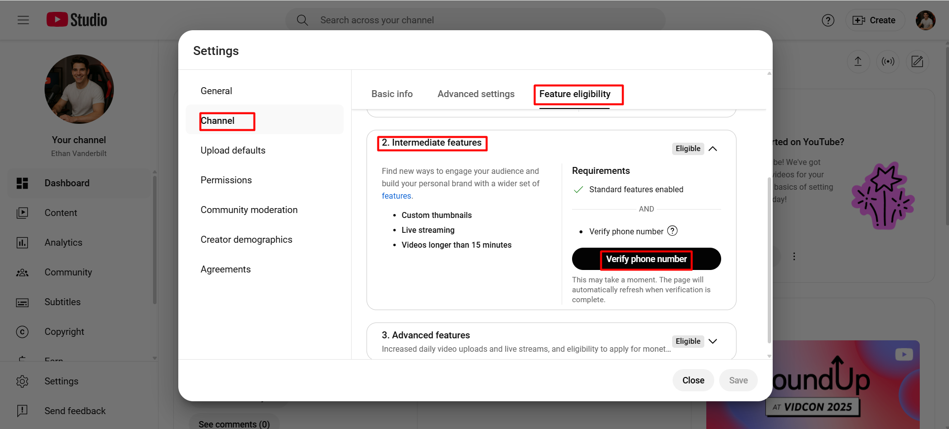Click the search magnifier icon
The width and height of the screenshot is (949, 429).
coord(302,20)
